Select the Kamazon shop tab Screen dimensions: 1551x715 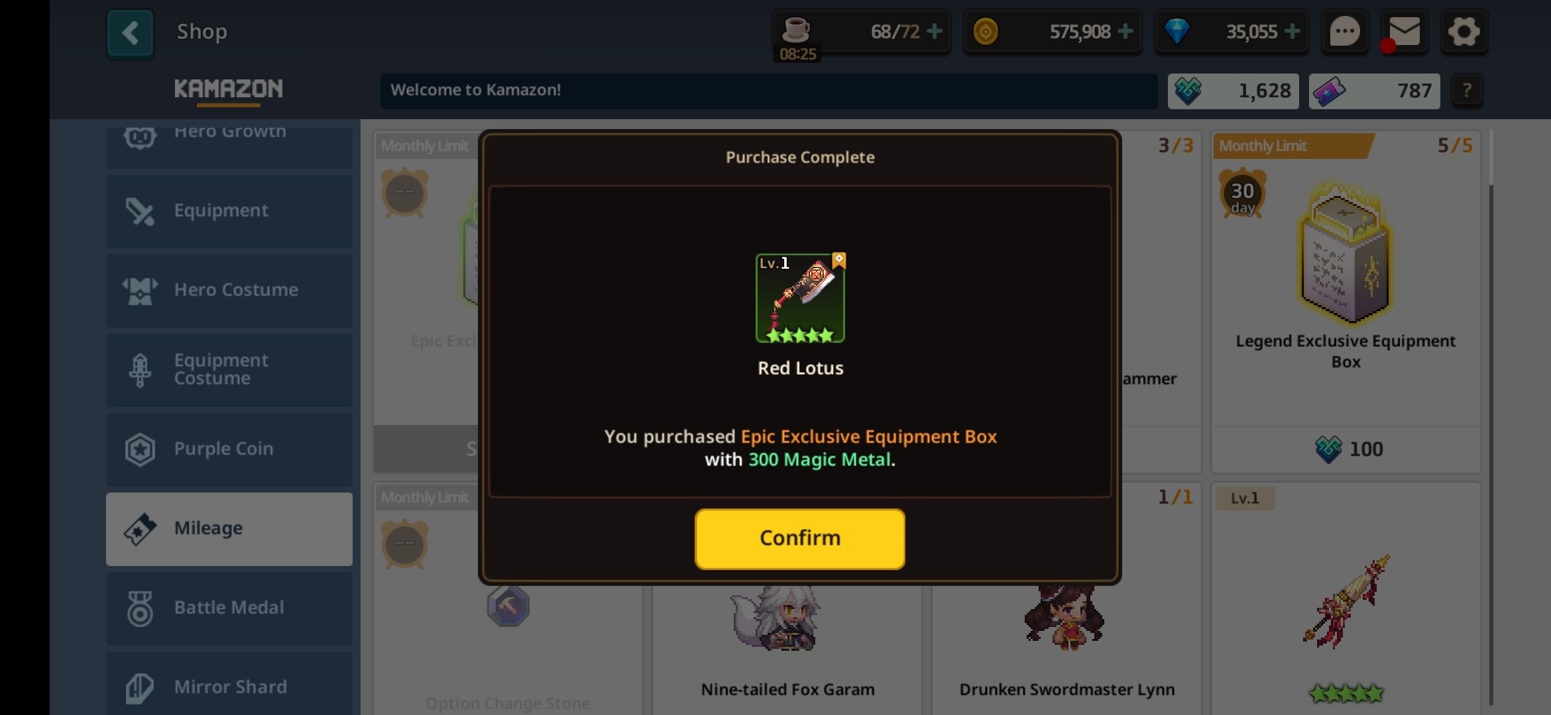pos(229,89)
